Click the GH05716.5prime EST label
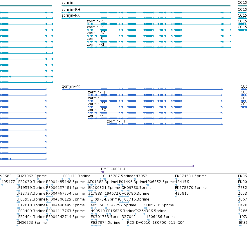Screen dimensions: 247x227 click(159, 205)
